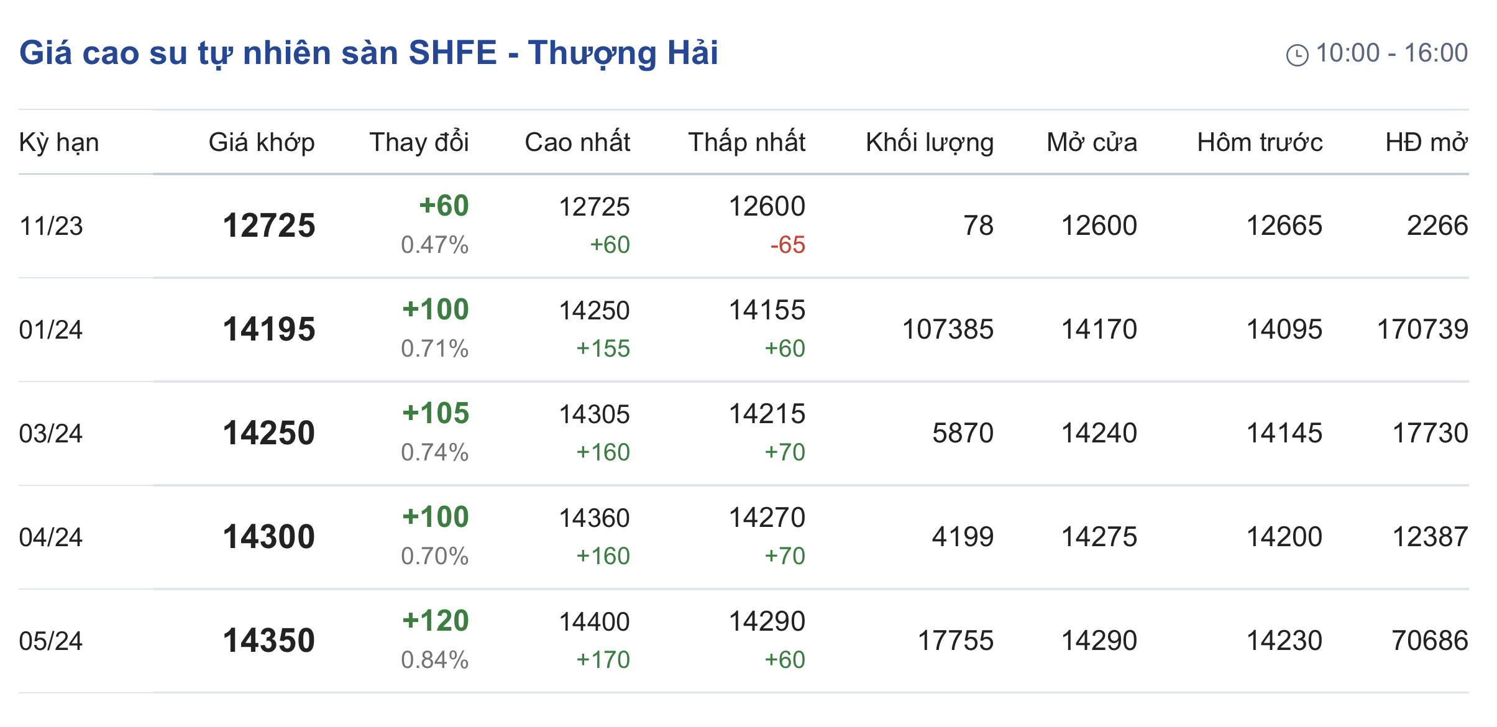Select the Cao nhất column header
The height and width of the screenshot is (727, 1497).
[577, 142]
